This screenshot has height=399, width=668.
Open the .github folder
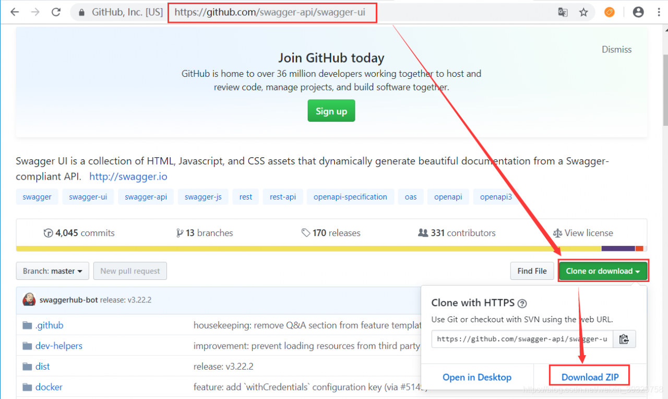click(x=50, y=325)
